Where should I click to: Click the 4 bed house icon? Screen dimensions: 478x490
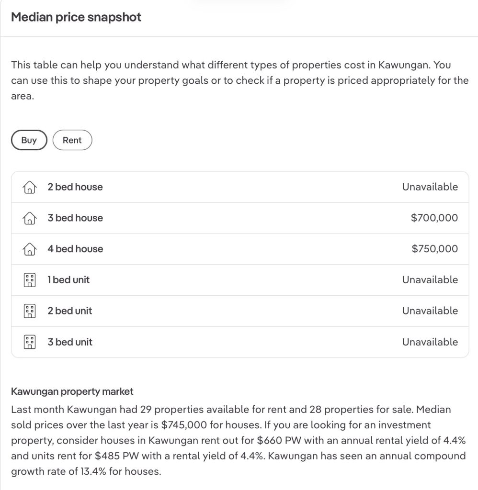pyautogui.click(x=29, y=249)
